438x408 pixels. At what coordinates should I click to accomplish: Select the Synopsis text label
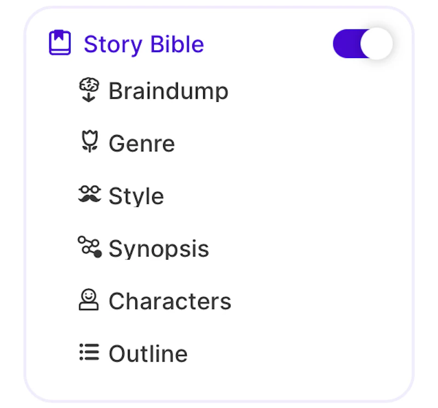click(159, 249)
